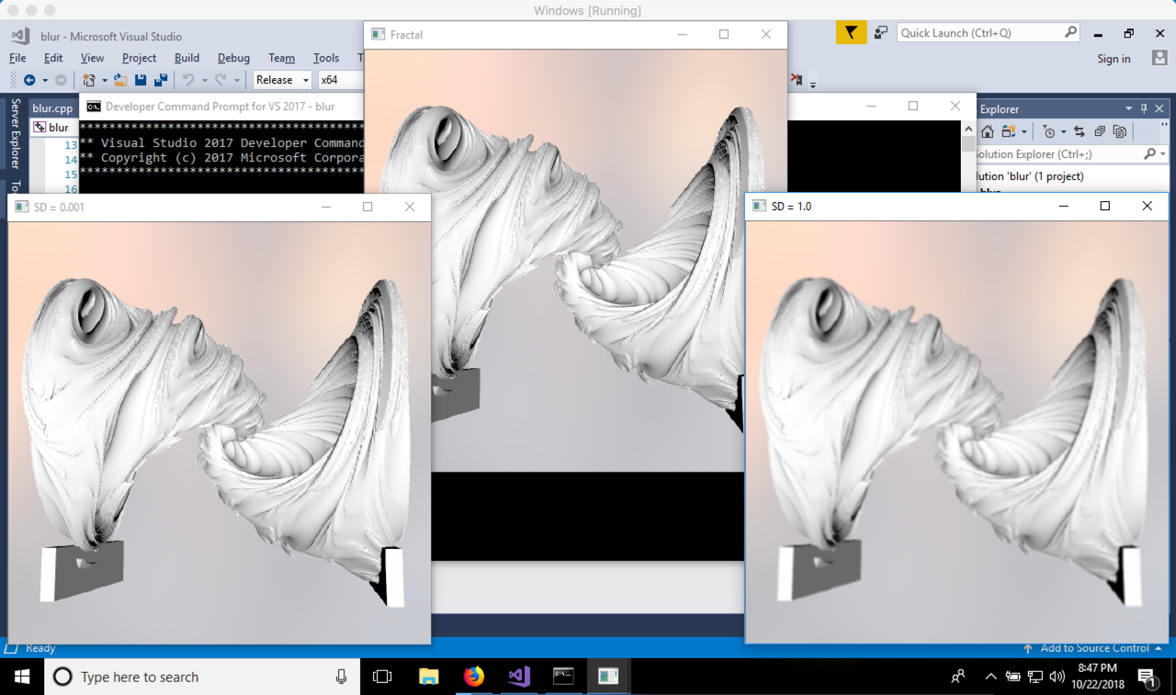Screen dimensions: 1176x695
Task: Click the clear bookmarks icon in the toolbar
Action: (x=797, y=80)
